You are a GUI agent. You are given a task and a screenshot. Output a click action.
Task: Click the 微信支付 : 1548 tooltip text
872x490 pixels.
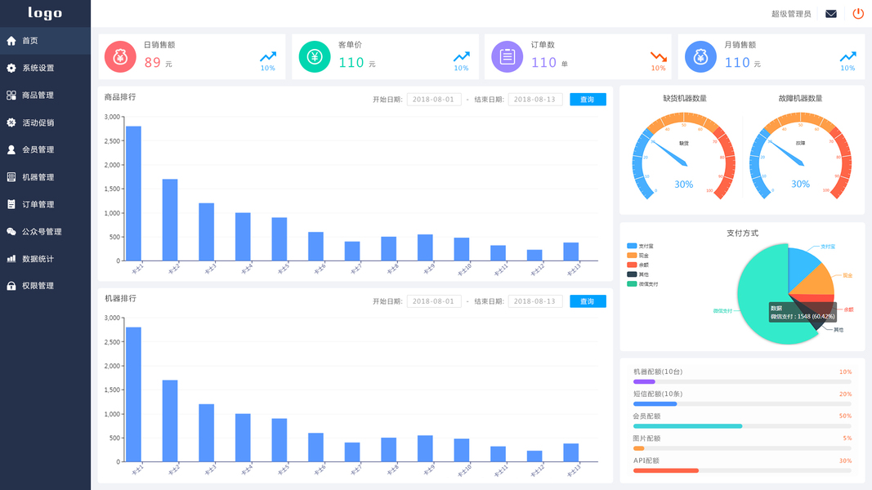[x=803, y=316]
